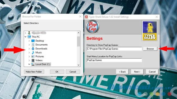Click the Typer Shark game thumbnail
Image resolution: width=177 pixels, height=99 pixels.
pyautogui.click(x=150, y=31)
